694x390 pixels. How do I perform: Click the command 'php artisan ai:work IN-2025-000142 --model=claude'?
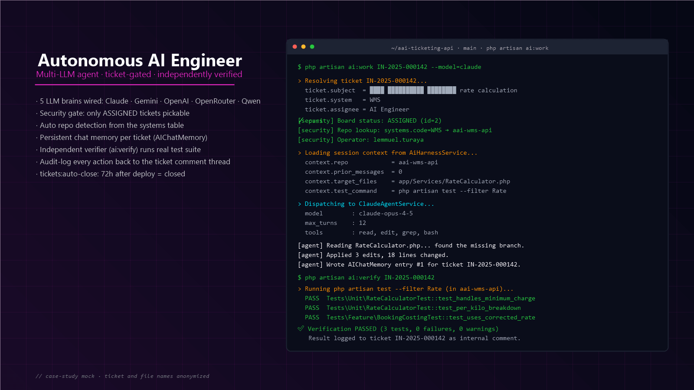click(x=390, y=67)
